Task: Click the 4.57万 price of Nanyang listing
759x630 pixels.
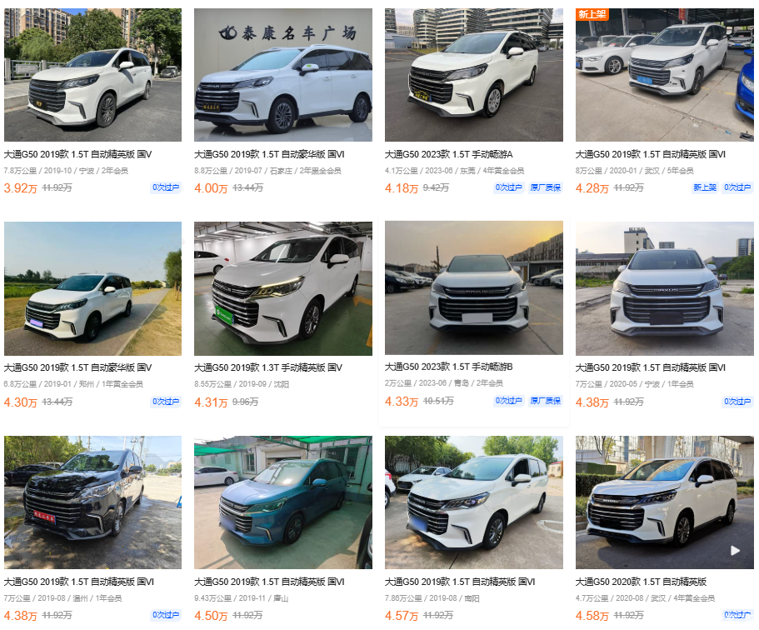Action: pyautogui.click(x=402, y=616)
